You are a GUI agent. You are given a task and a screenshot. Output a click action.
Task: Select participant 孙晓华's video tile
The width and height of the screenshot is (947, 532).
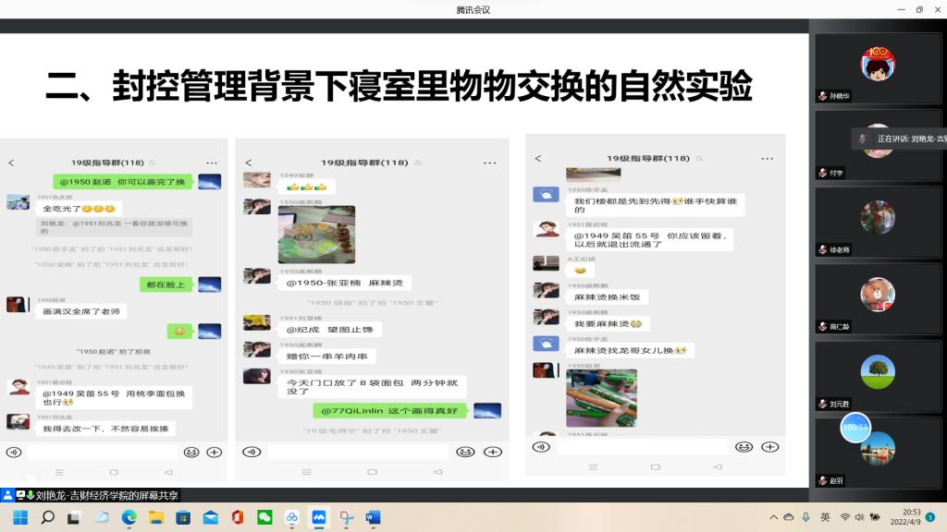(x=878, y=69)
